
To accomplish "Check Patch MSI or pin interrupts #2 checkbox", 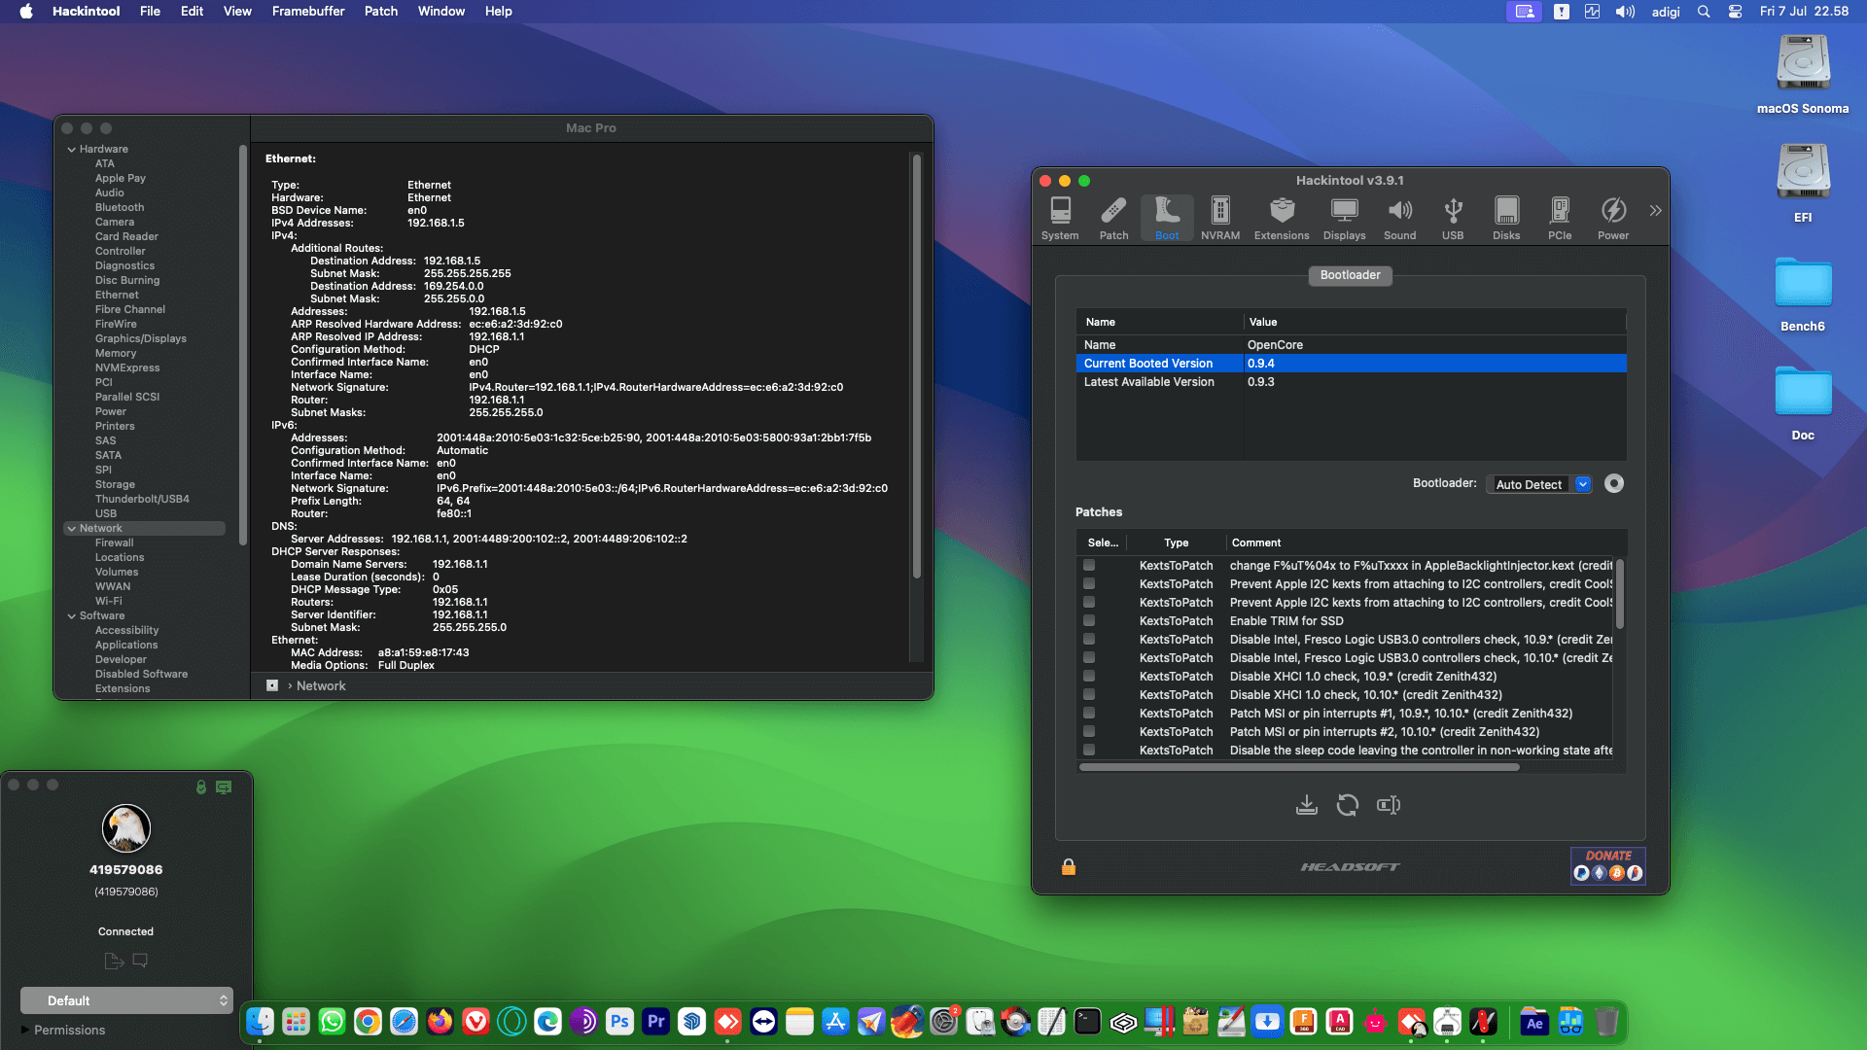I will (1089, 731).
